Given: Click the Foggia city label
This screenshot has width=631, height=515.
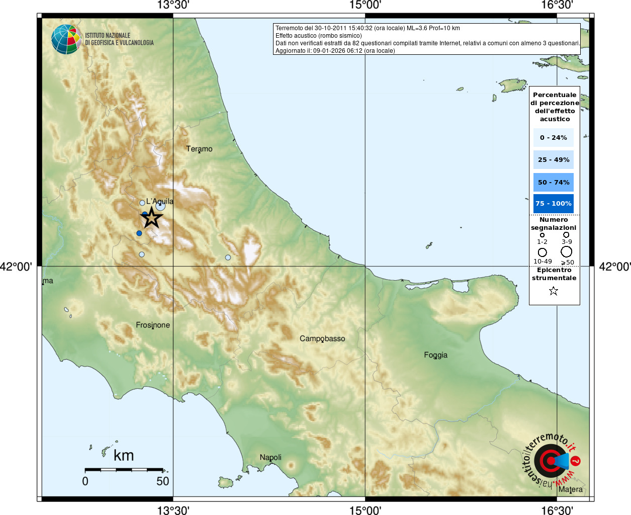Looking at the screenshot, I should tap(435, 355).
